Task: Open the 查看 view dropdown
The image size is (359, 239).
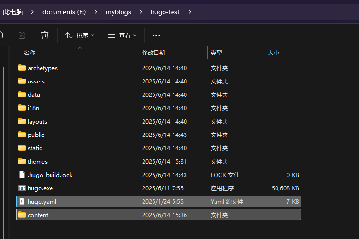Action: click(122, 35)
